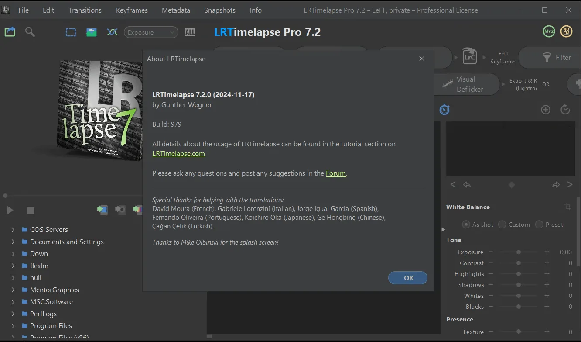This screenshot has height=342, width=581.
Task: Click the curved back arrow previous keyframe icon
Action: pyautogui.click(x=467, y=185)
